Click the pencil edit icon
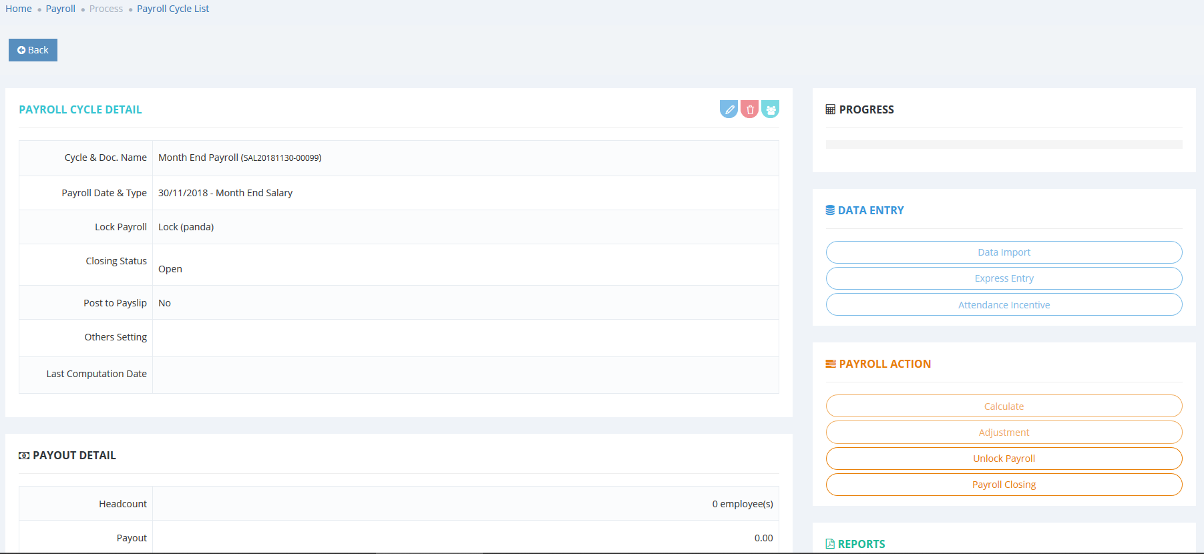The width and height of the screenshot is (1204, 554). pyautogui.click(x=729, y=109)
